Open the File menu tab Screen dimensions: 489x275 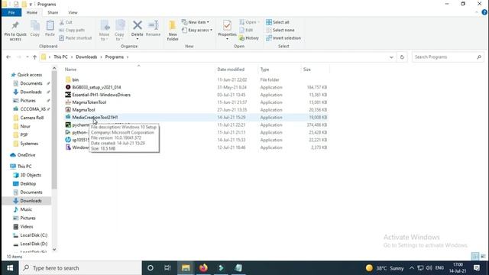click(x=11, y=12)
